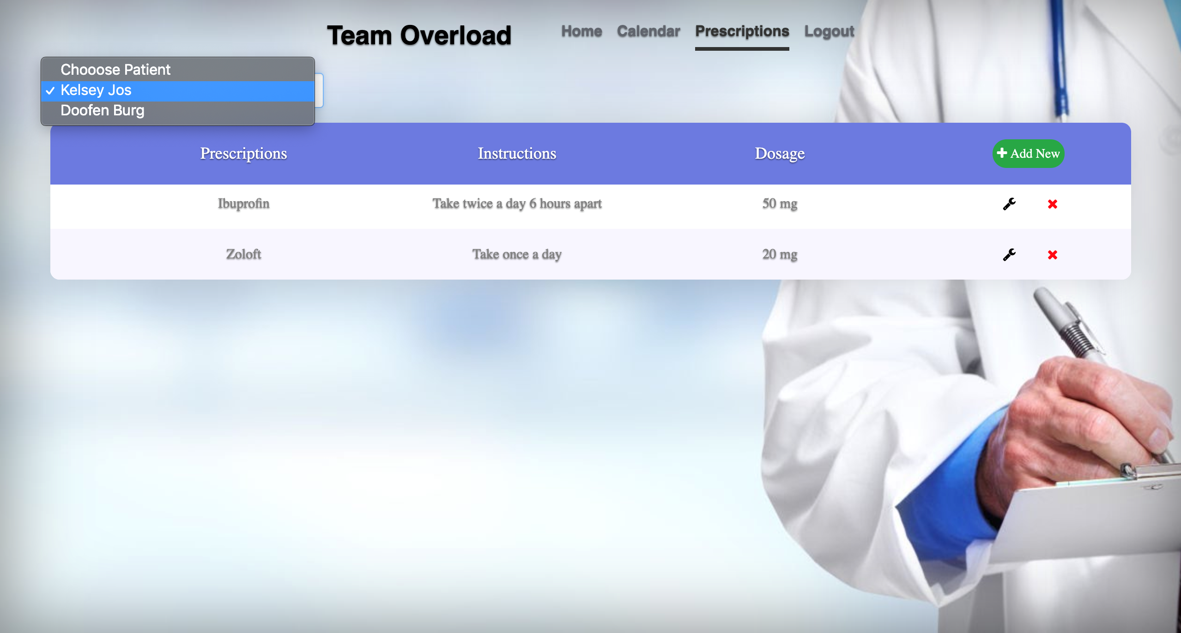Click the Instructions column header
Screen dimensions: 1181x633
(x=517, y=154)
